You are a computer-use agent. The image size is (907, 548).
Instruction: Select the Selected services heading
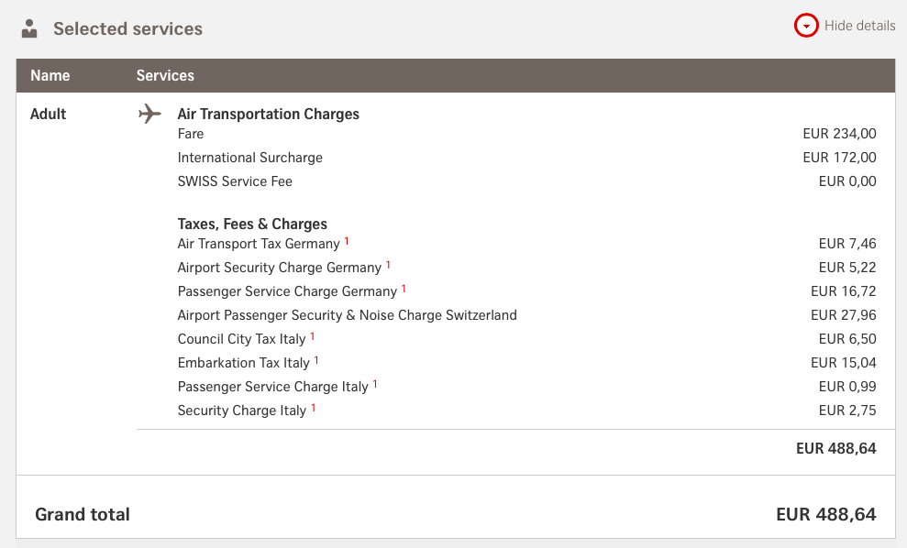click(127, 29)
